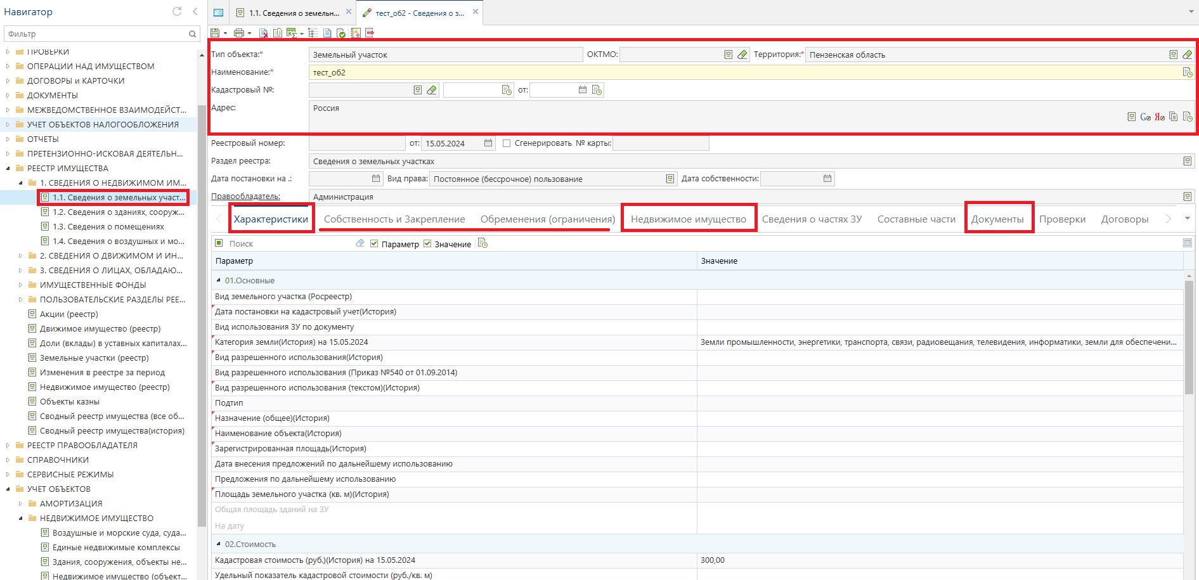Close the 'тест_об2' document tab
The width and height of the screenshot is (1199, 580).
click(476, 11)
